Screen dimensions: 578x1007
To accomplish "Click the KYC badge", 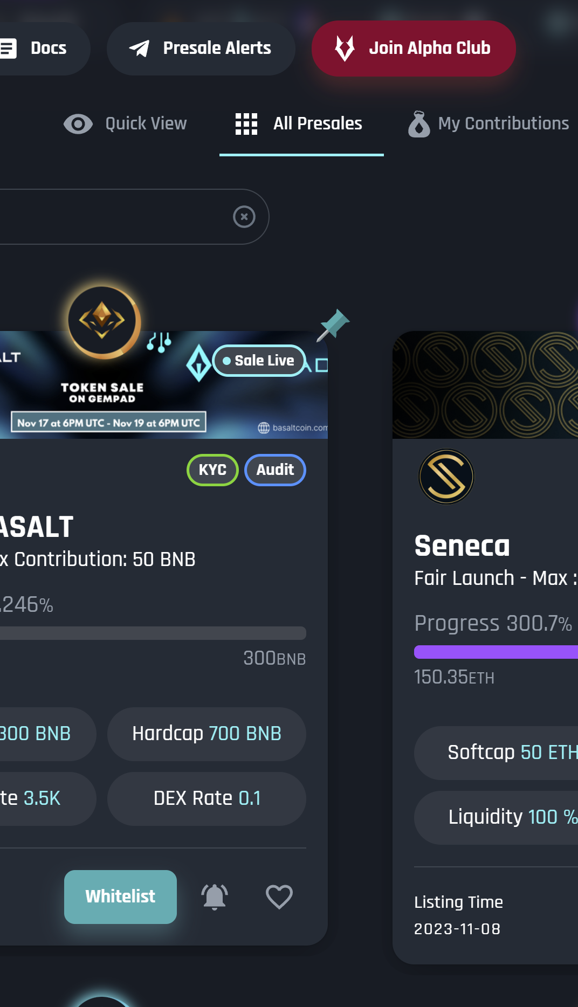I will tap(212, 470).
